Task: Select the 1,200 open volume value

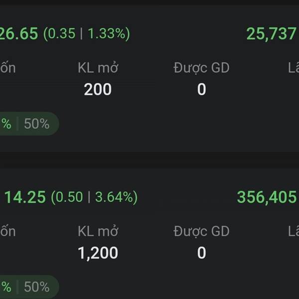Action: (x=98, y=253)
